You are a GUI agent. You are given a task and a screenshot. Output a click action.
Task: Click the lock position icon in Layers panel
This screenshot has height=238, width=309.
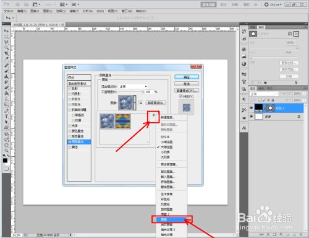click(x=268, y=100)
